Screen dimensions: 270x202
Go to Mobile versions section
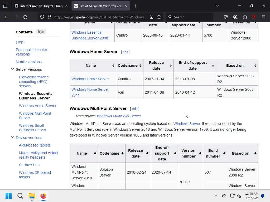(x=28, y=62)
